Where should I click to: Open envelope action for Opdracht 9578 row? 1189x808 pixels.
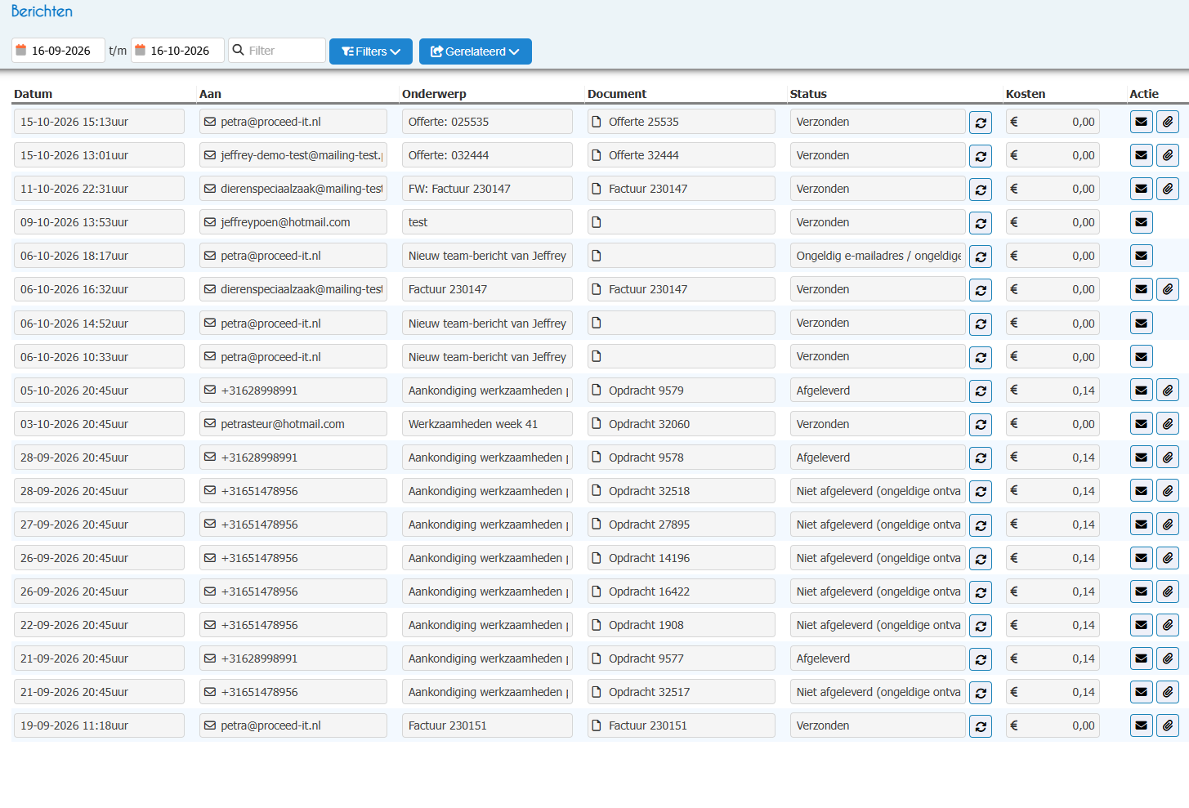tap(1142, 458)
